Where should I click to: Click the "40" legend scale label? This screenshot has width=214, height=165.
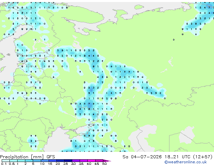(89, 164)
